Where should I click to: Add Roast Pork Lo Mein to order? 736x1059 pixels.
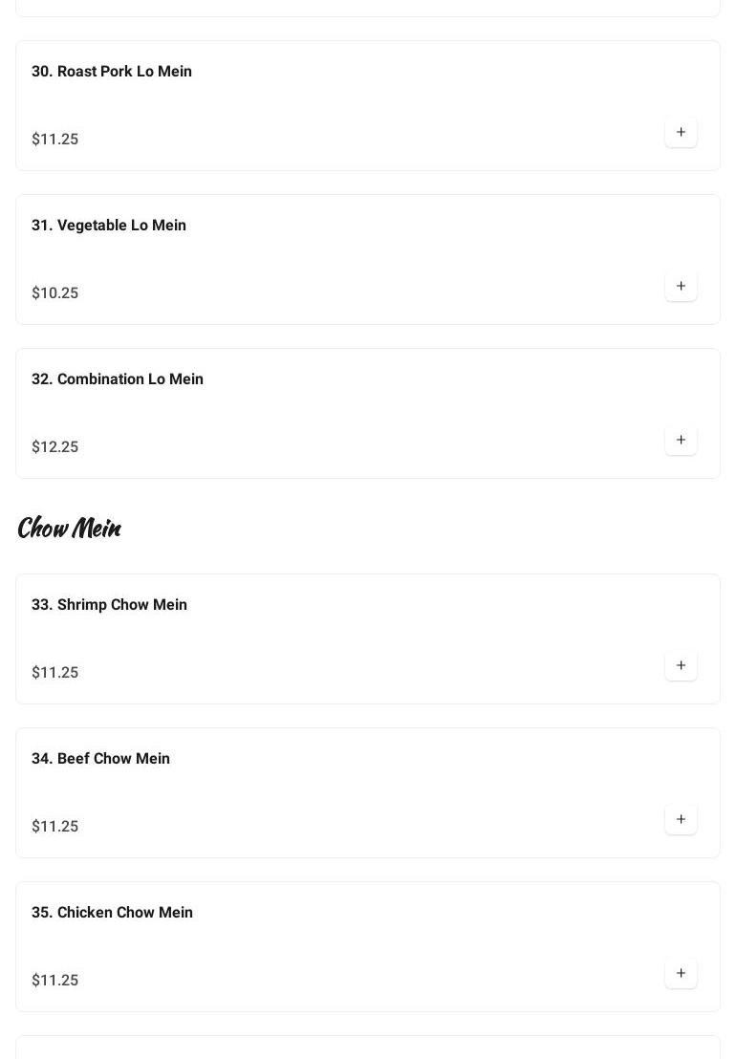pos(681,132)
